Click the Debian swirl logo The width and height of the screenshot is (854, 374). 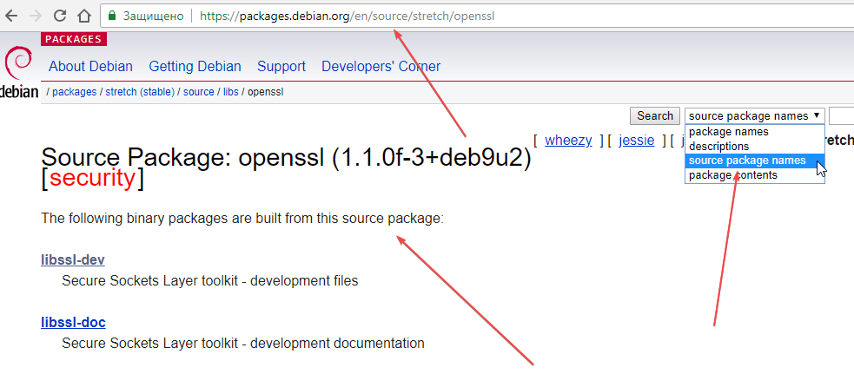[x=18, y=63]
